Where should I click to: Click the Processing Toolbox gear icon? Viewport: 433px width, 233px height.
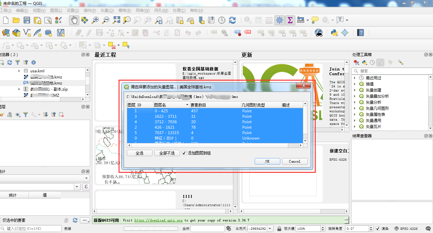pyautogui.click(x=279, y=20)
